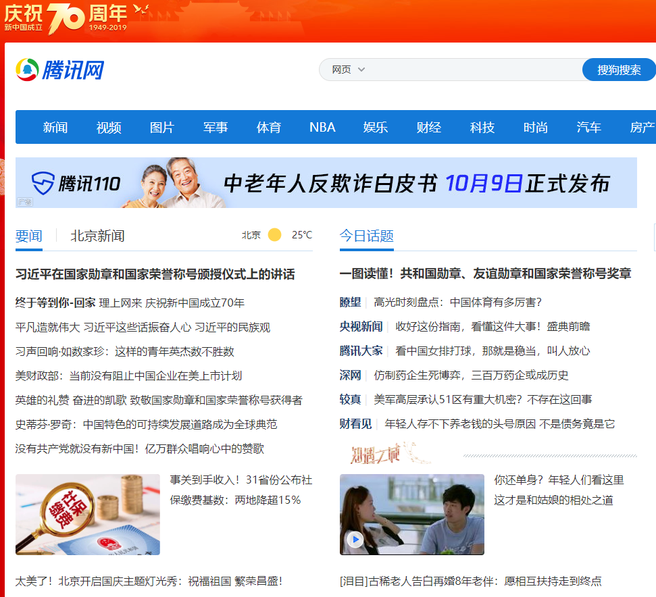Click the 理上网来 link
This screenshot has width=656, height=597.
pyautogui.click(x=120, y=303)
